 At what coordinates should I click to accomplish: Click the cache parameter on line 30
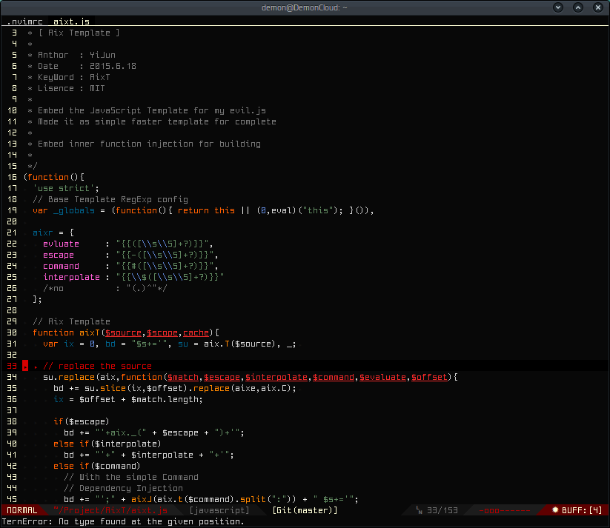196,332
